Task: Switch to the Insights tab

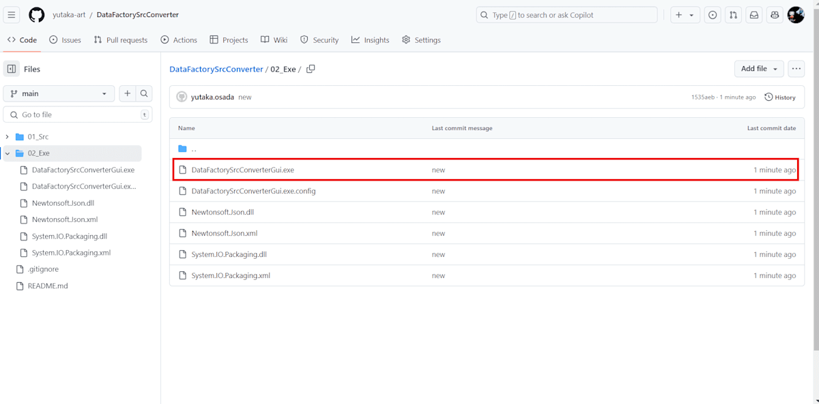Action: pos(371,40)
